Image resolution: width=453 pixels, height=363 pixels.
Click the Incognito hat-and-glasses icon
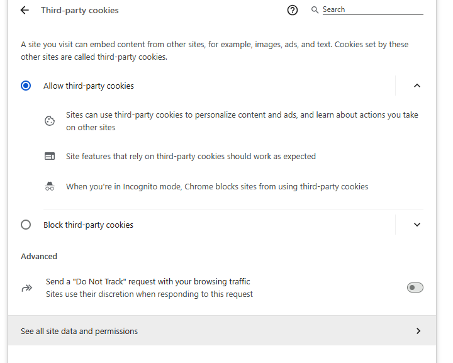click(50, 187)
